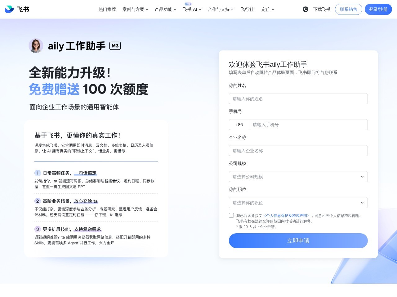
Task: Click the text 高阶业务场景，放心交给 ta
Action: tap(70, 201)
